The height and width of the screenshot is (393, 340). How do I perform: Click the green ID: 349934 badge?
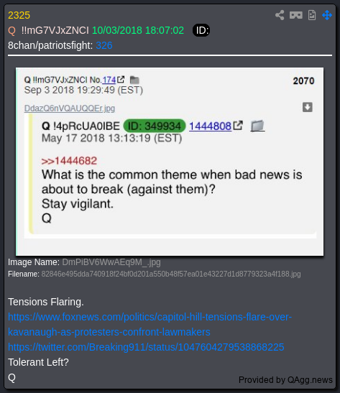155,126
